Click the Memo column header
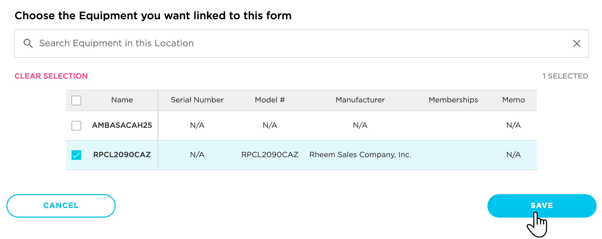Screen dimensions: 602x239 click(x=513, y=100)
